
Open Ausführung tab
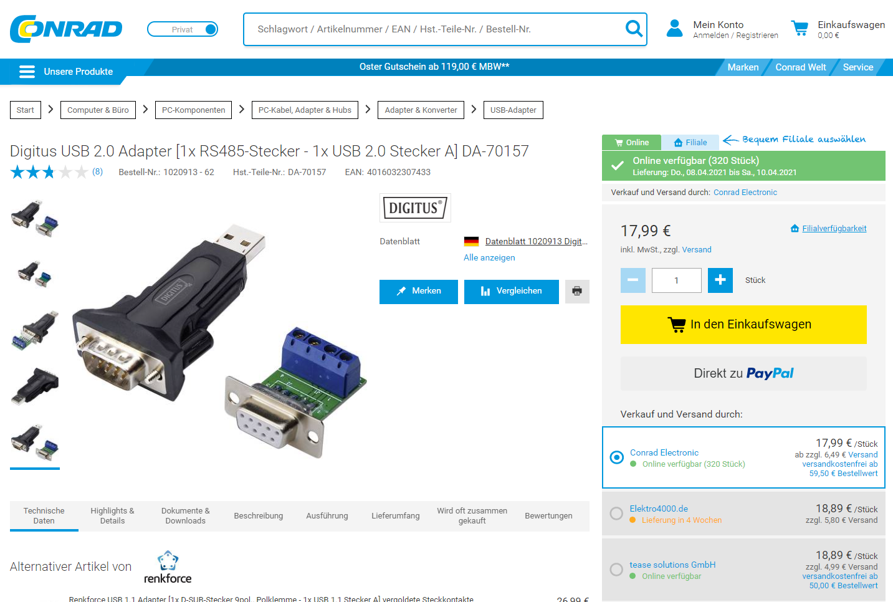[327, 516]
